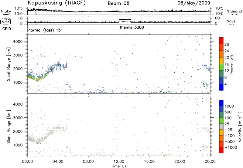Click the date "08/May/2009"
The image size is (243, 168).
[194, 3]
